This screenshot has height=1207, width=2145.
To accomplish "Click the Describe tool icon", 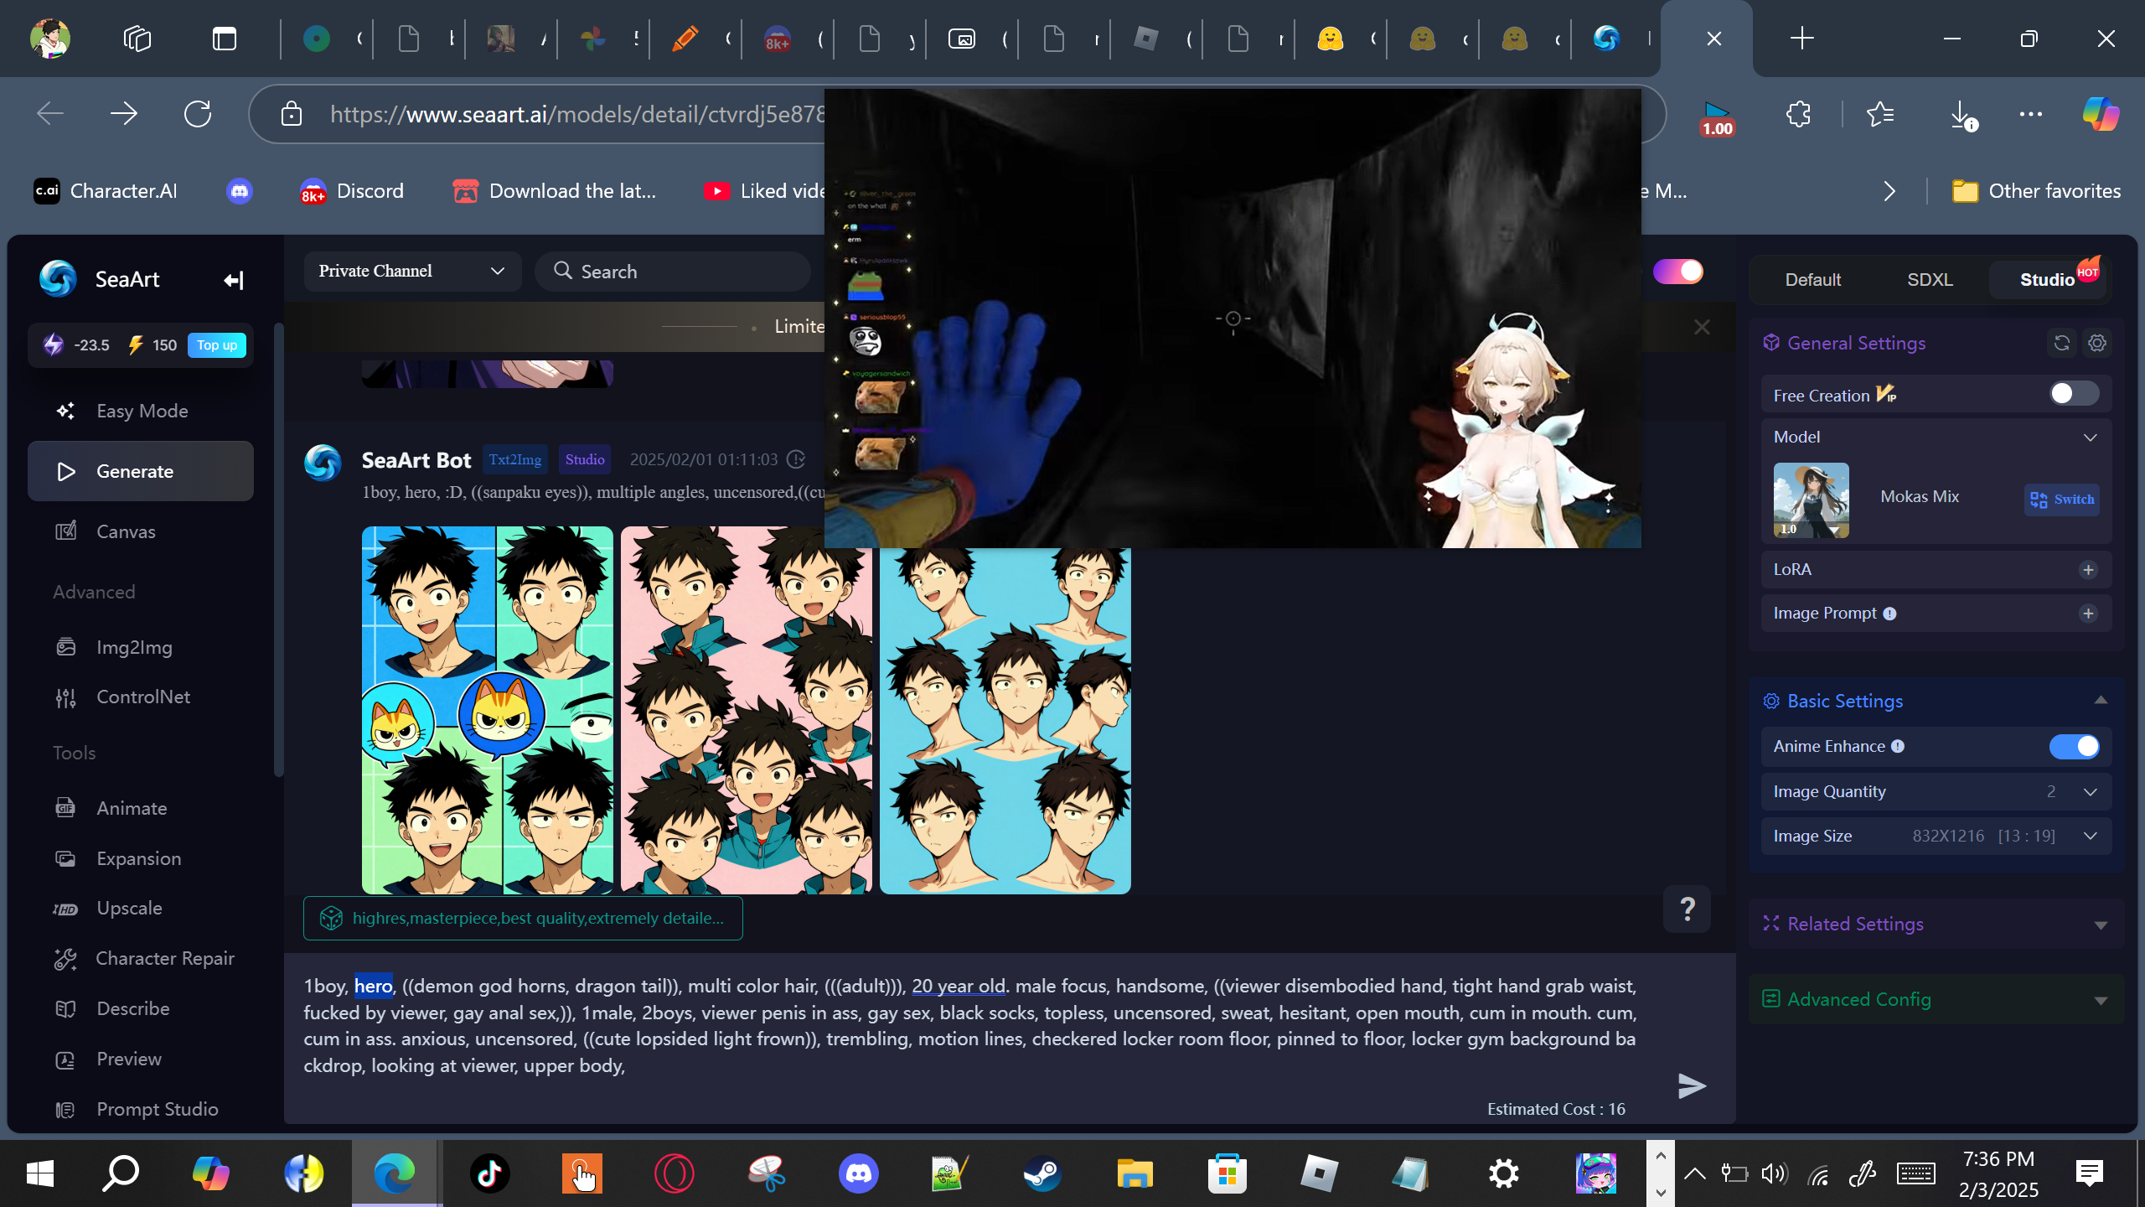I will click(65, 1008).
